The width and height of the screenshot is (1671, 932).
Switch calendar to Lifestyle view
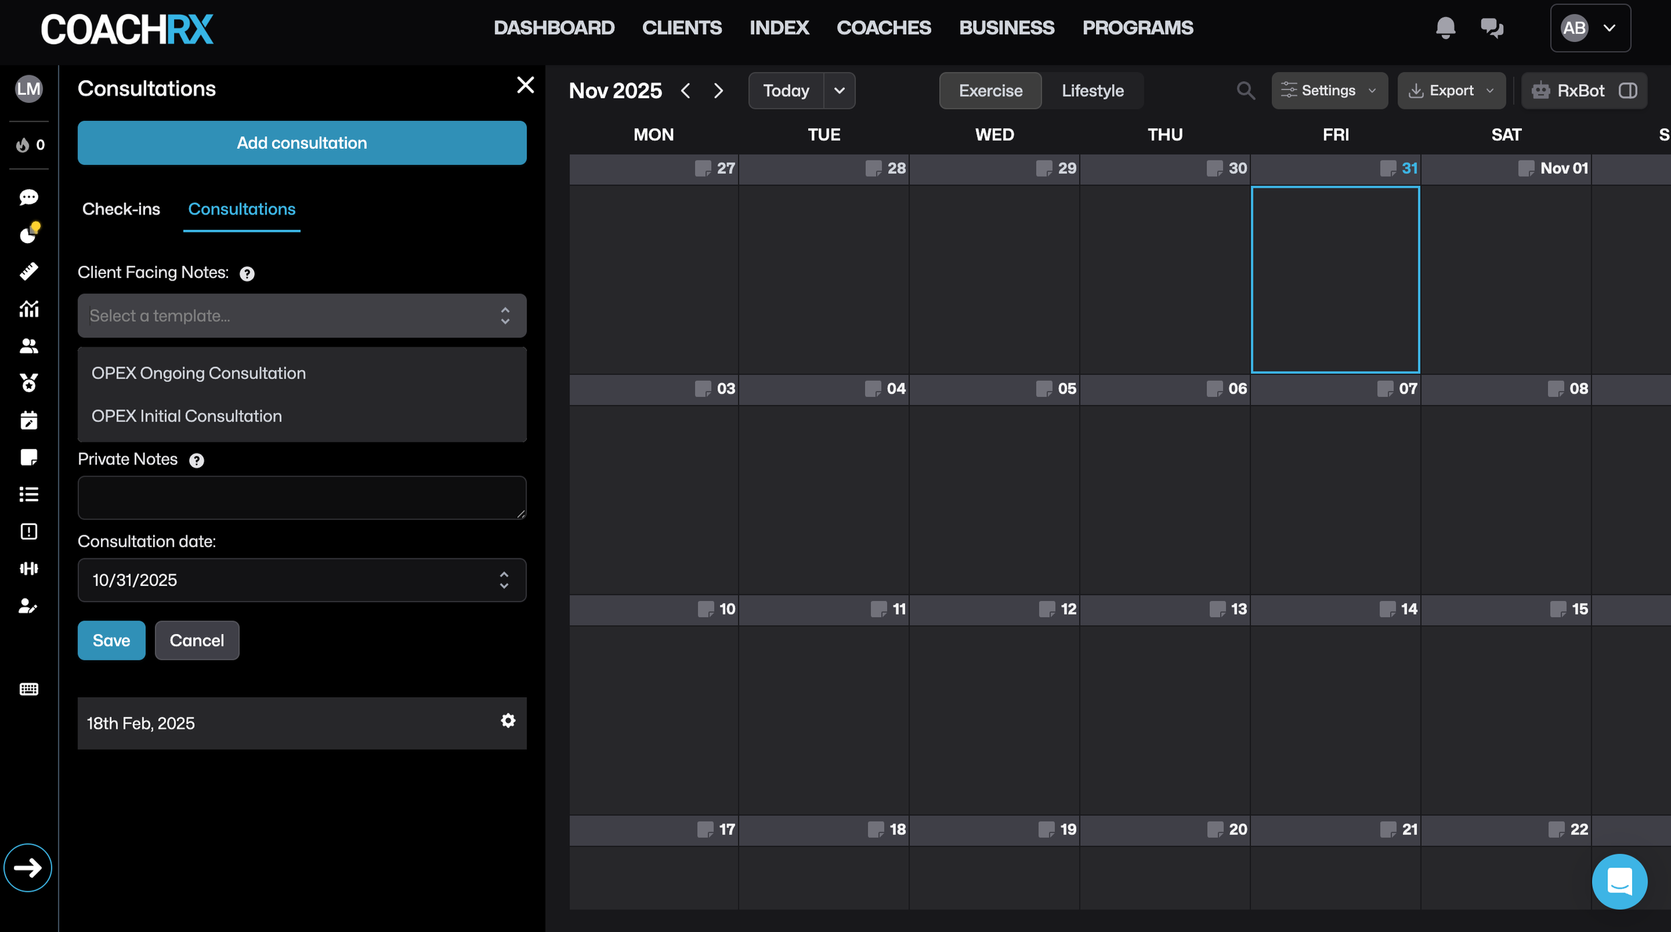point(1092,90)
